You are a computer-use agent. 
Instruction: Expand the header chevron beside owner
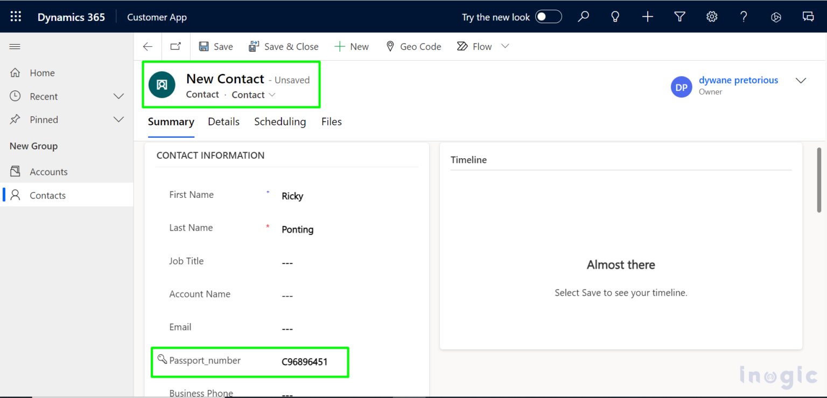801,81
